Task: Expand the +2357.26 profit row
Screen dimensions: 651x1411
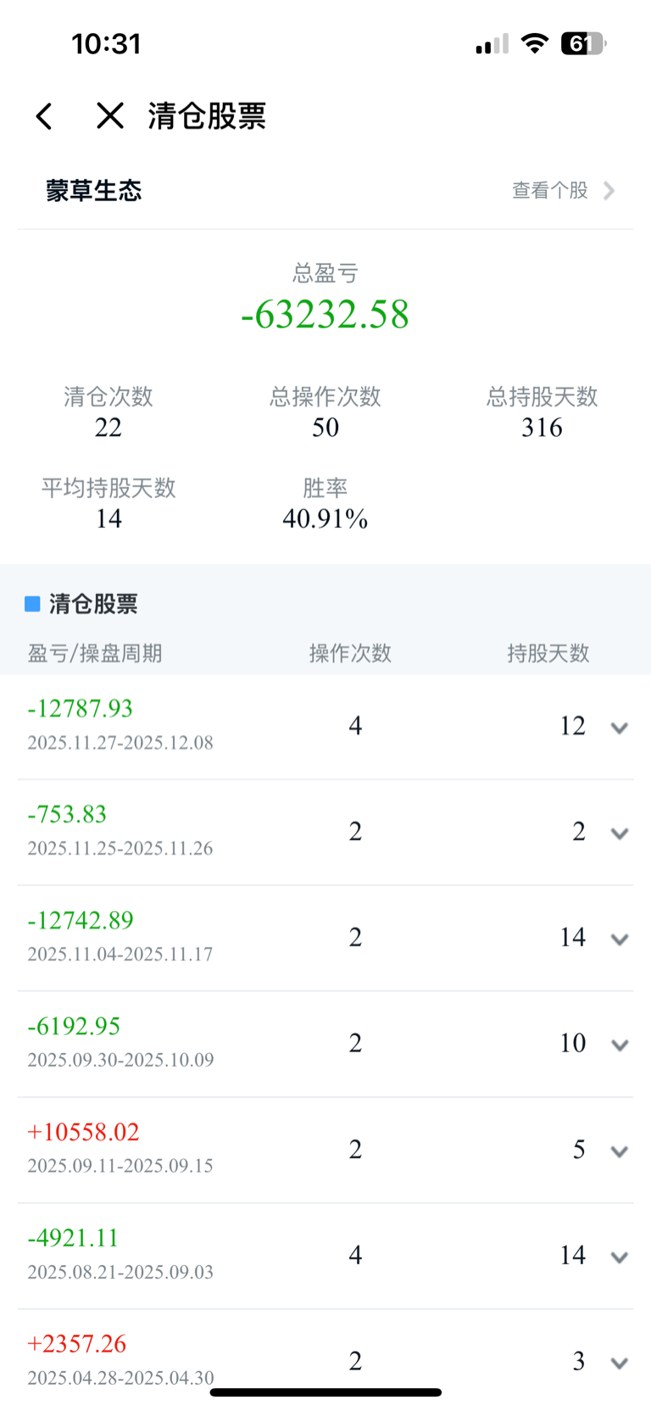Action: click(620, 1363)
